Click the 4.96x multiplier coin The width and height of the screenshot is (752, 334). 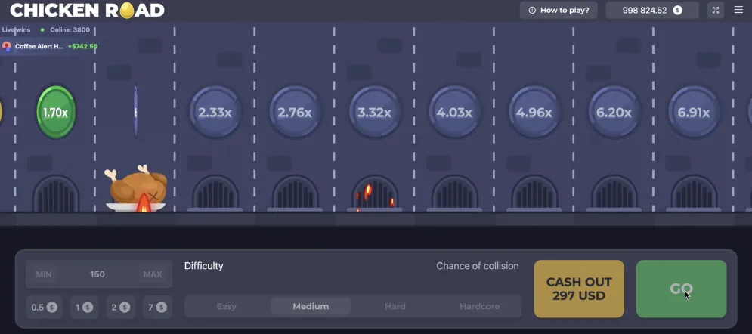[x=534, y=112]
